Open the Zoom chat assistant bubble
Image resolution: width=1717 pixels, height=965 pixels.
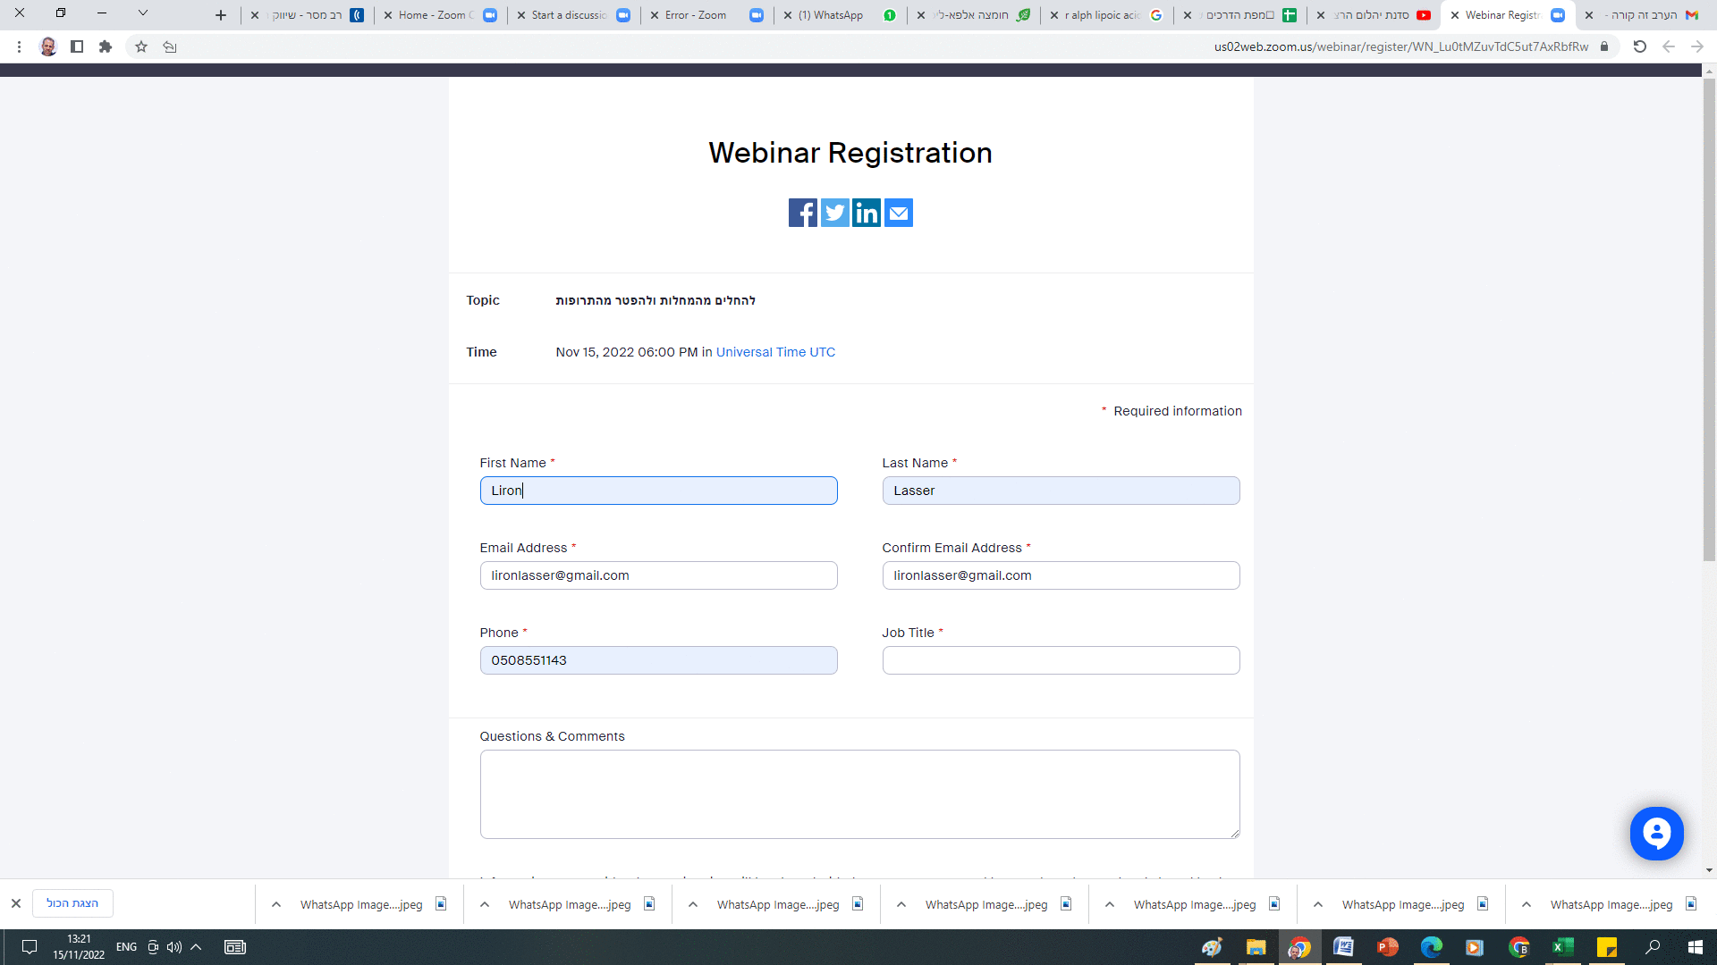pos(1656,834)
